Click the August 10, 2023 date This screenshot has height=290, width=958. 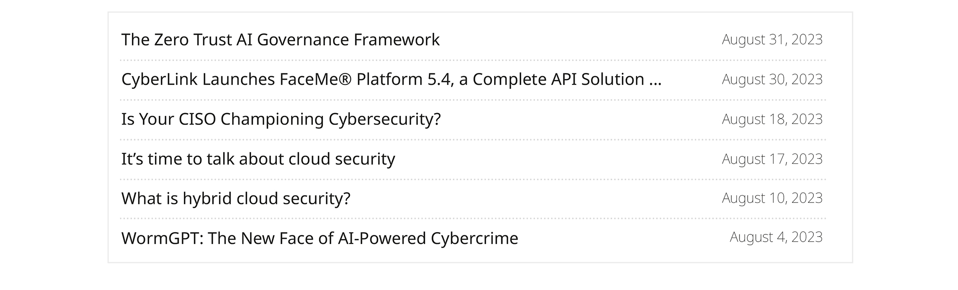(771, 198)
